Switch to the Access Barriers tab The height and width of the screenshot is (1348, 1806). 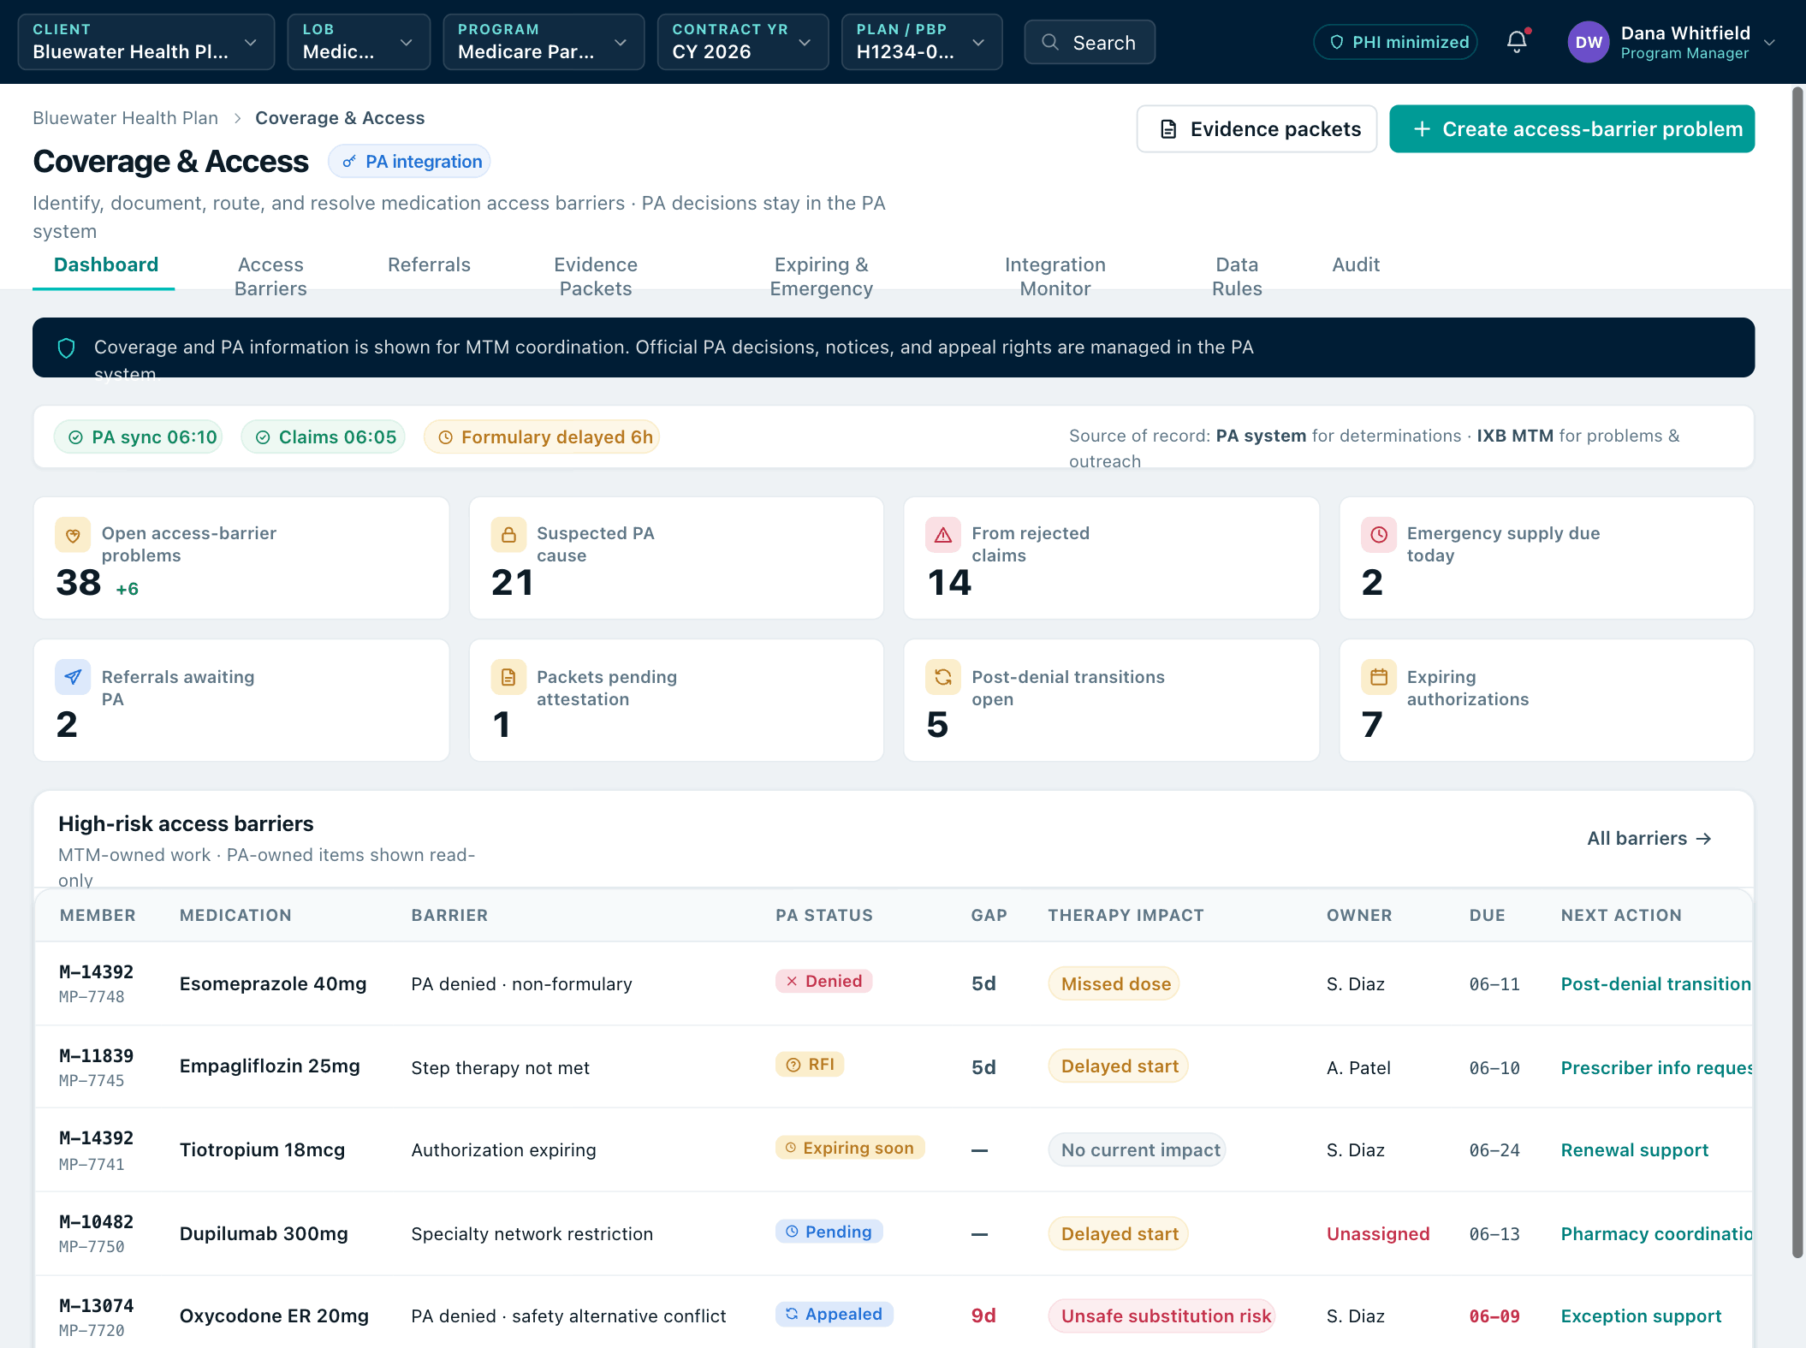coord(270,276)
